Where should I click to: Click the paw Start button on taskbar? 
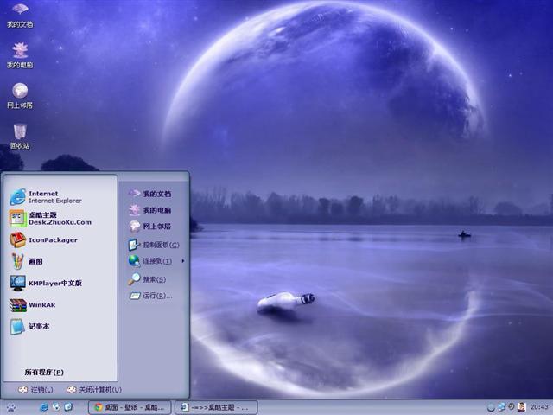pyautogui.click(x=11, y=406)
